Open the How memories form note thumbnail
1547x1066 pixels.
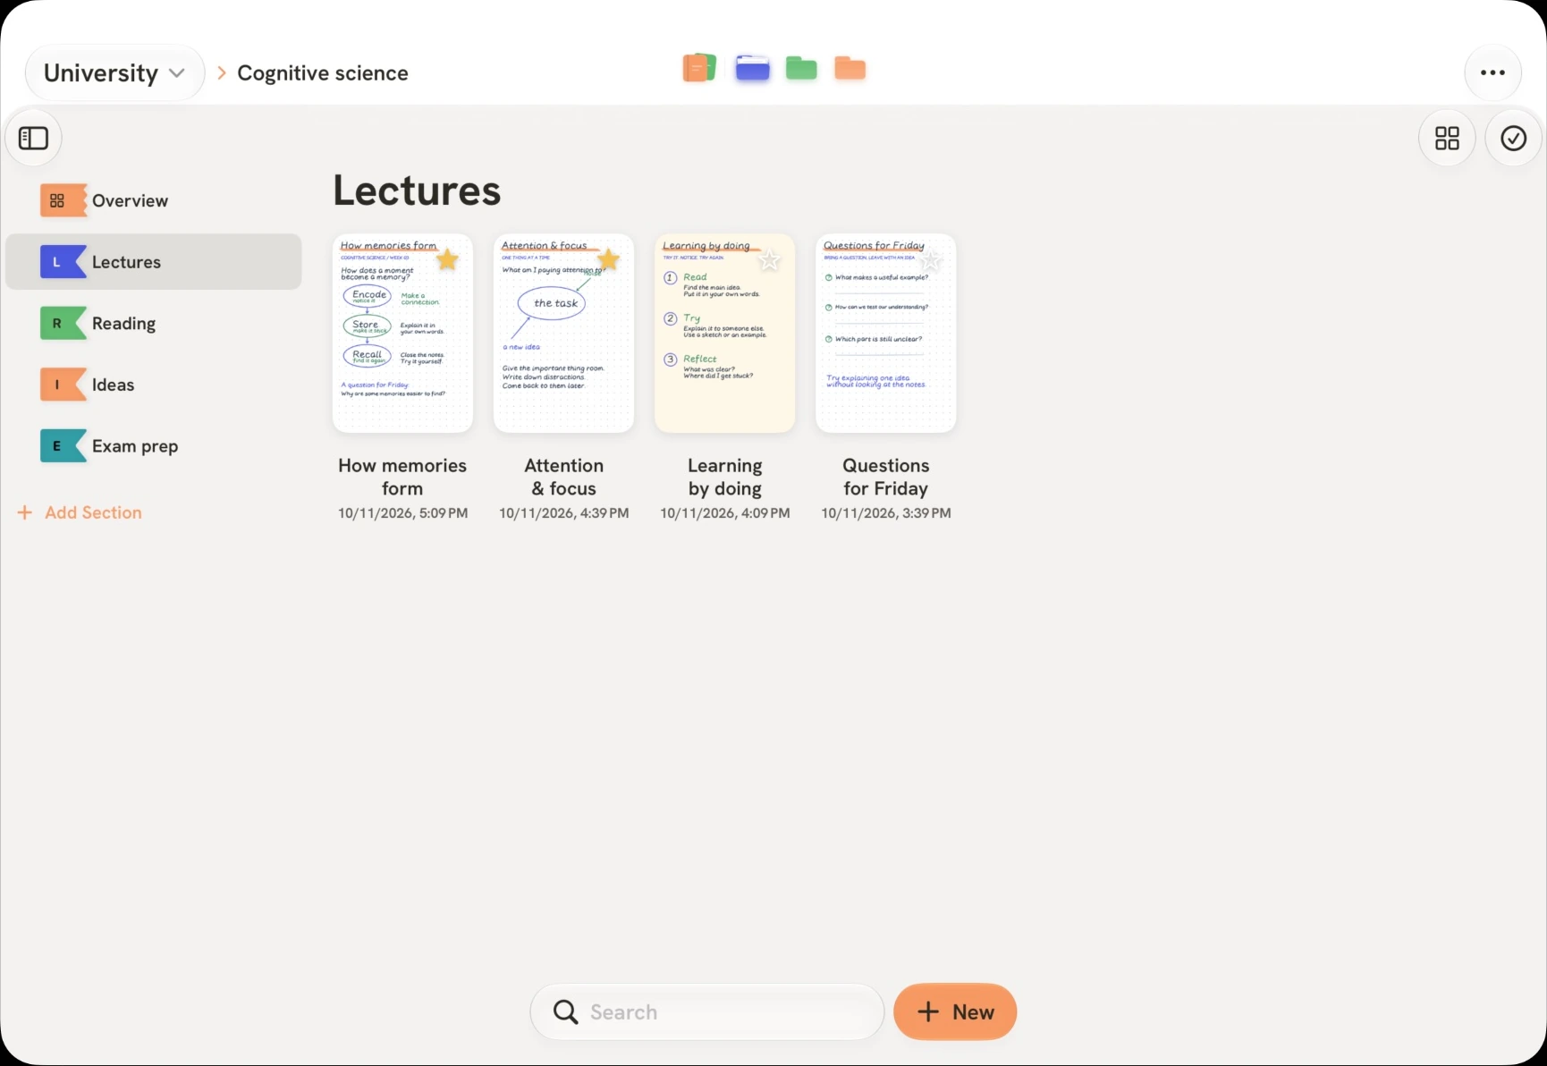point(402,334)
